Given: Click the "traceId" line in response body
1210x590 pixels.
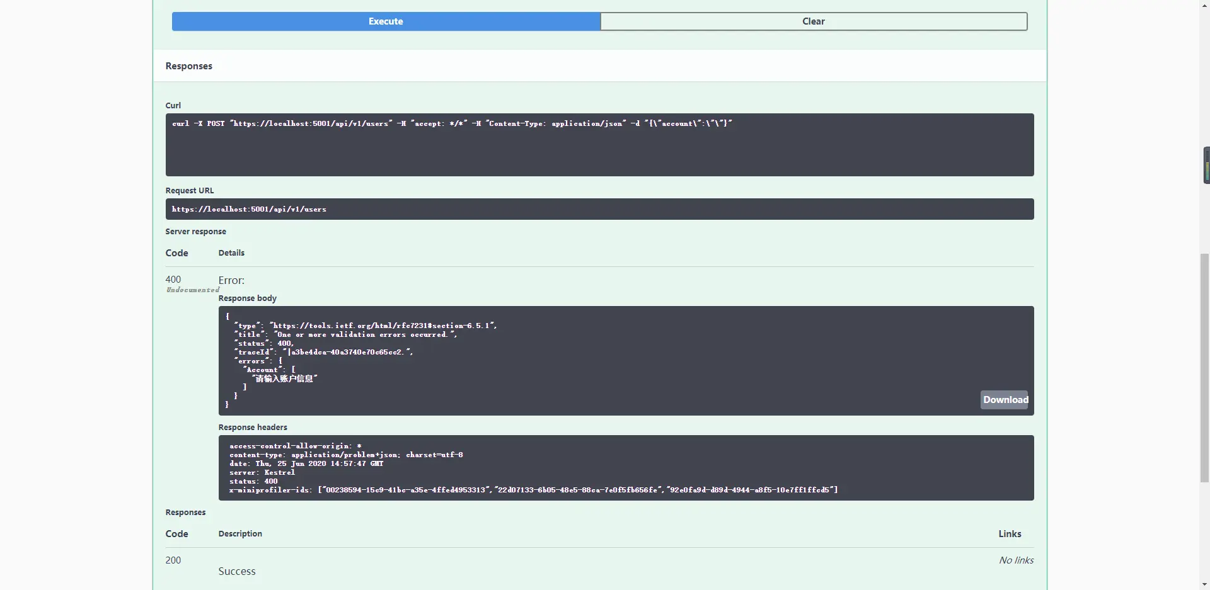Looking at the screenshot, I should pyautogui.click(x=323, y=352).
